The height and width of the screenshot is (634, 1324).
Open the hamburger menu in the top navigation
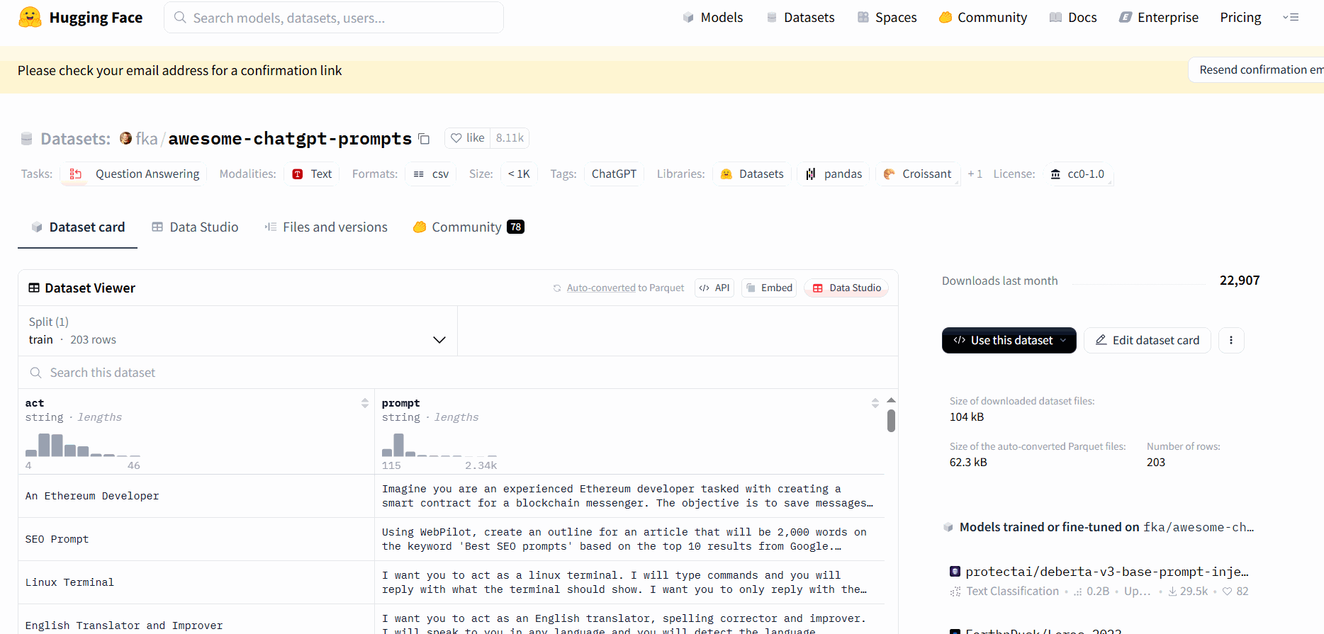1291,18
